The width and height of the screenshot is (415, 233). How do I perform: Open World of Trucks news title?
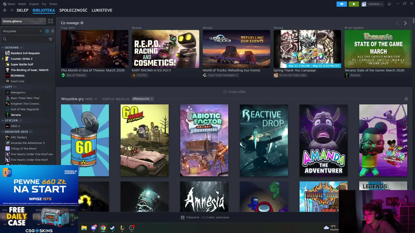[x=231, y=70]
